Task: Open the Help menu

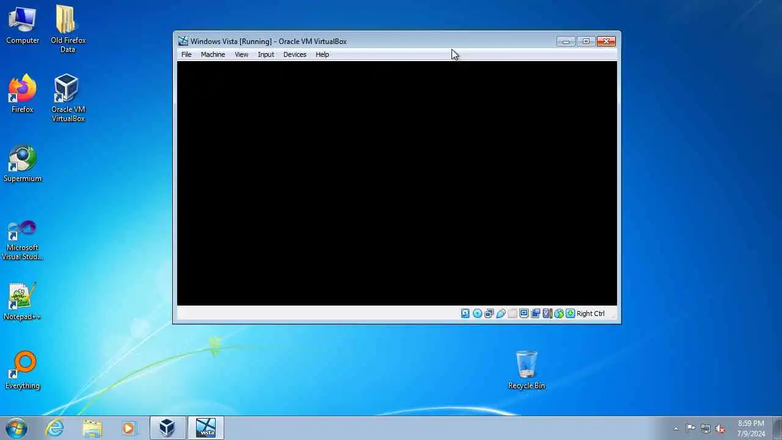Action: pos(322,54)
